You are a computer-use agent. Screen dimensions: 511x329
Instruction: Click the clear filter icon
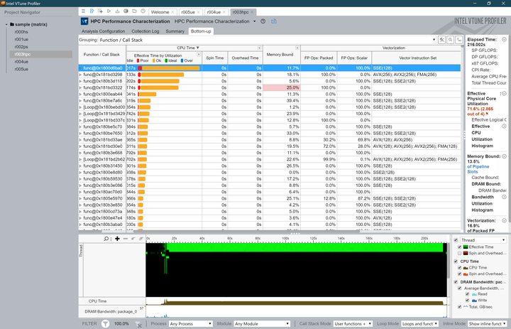click(138, 324)
